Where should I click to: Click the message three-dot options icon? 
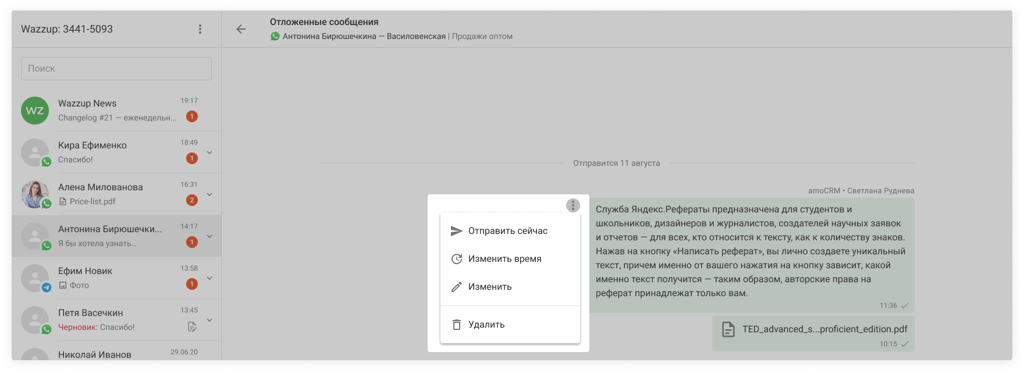pyautogui.click(x=573, y=205)
